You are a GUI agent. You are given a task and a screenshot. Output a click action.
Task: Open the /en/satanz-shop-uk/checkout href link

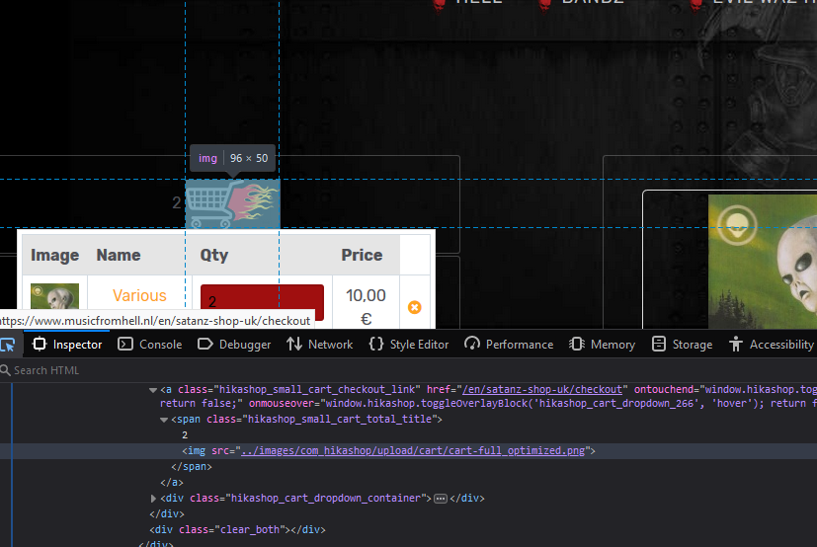(542, 390)
